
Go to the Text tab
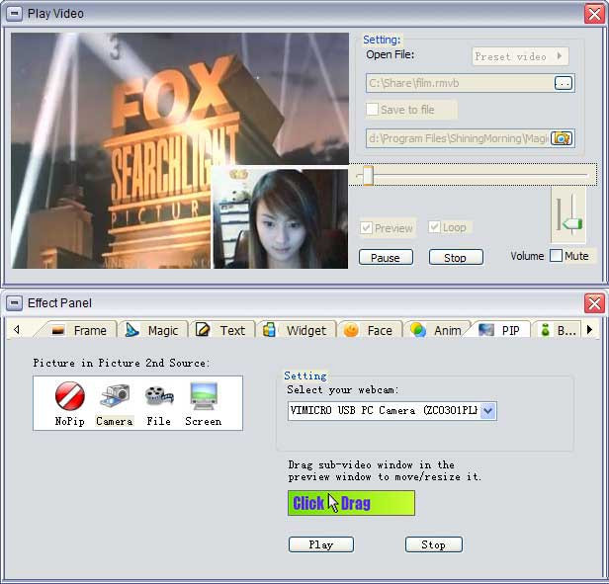(221, 330)
